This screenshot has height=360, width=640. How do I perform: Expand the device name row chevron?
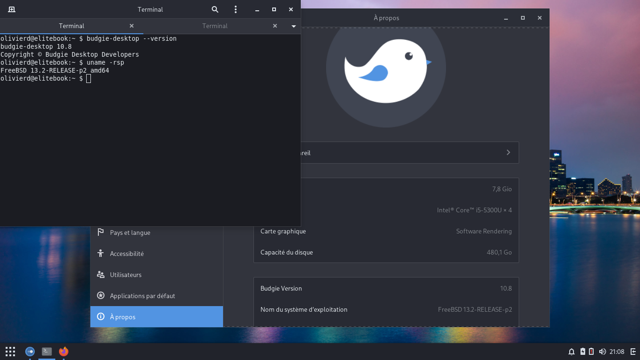[x=508, y=152]
